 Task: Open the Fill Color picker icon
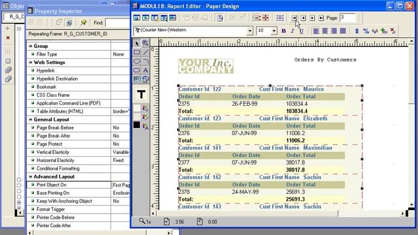pos(145,108)
